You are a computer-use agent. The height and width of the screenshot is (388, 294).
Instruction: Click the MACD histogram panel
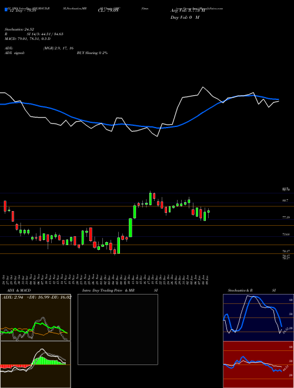[x=35, y=364]
